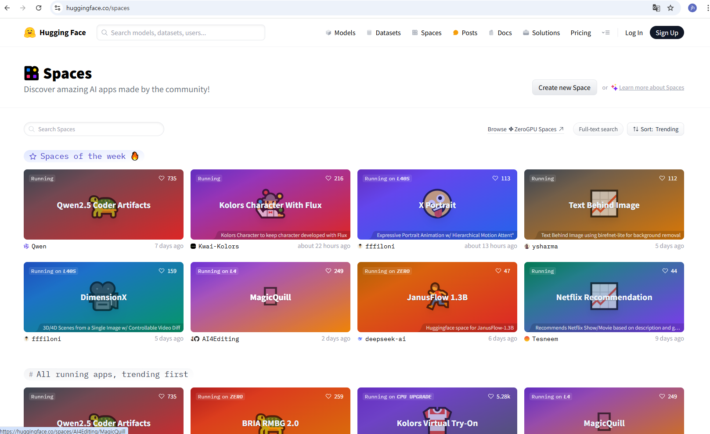The image size is (710, 434).
Task: Open the JanusFlow 1.3B space card
Action: [x=437, y=297]
